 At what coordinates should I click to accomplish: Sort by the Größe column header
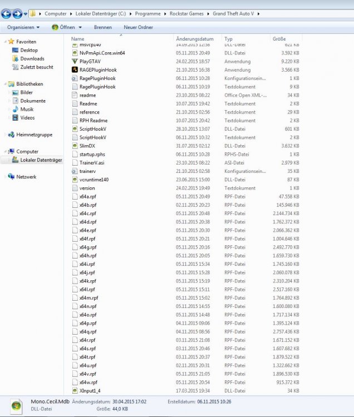[279, 39]
